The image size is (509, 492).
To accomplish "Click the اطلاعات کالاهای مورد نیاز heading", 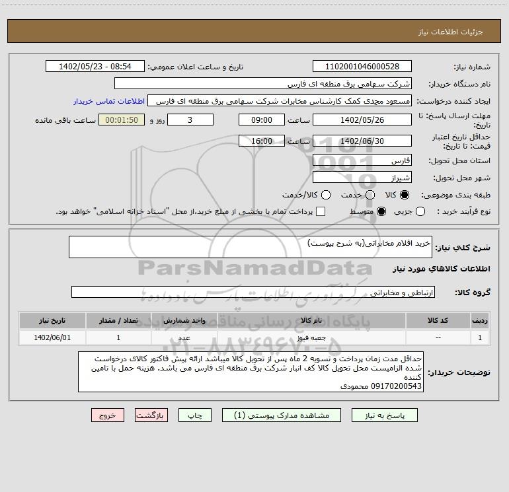I will 442,269.
